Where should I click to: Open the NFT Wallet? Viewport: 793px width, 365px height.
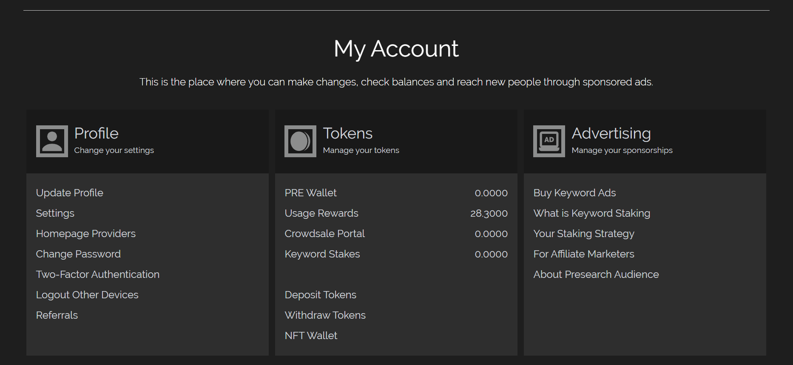[311, 336]
